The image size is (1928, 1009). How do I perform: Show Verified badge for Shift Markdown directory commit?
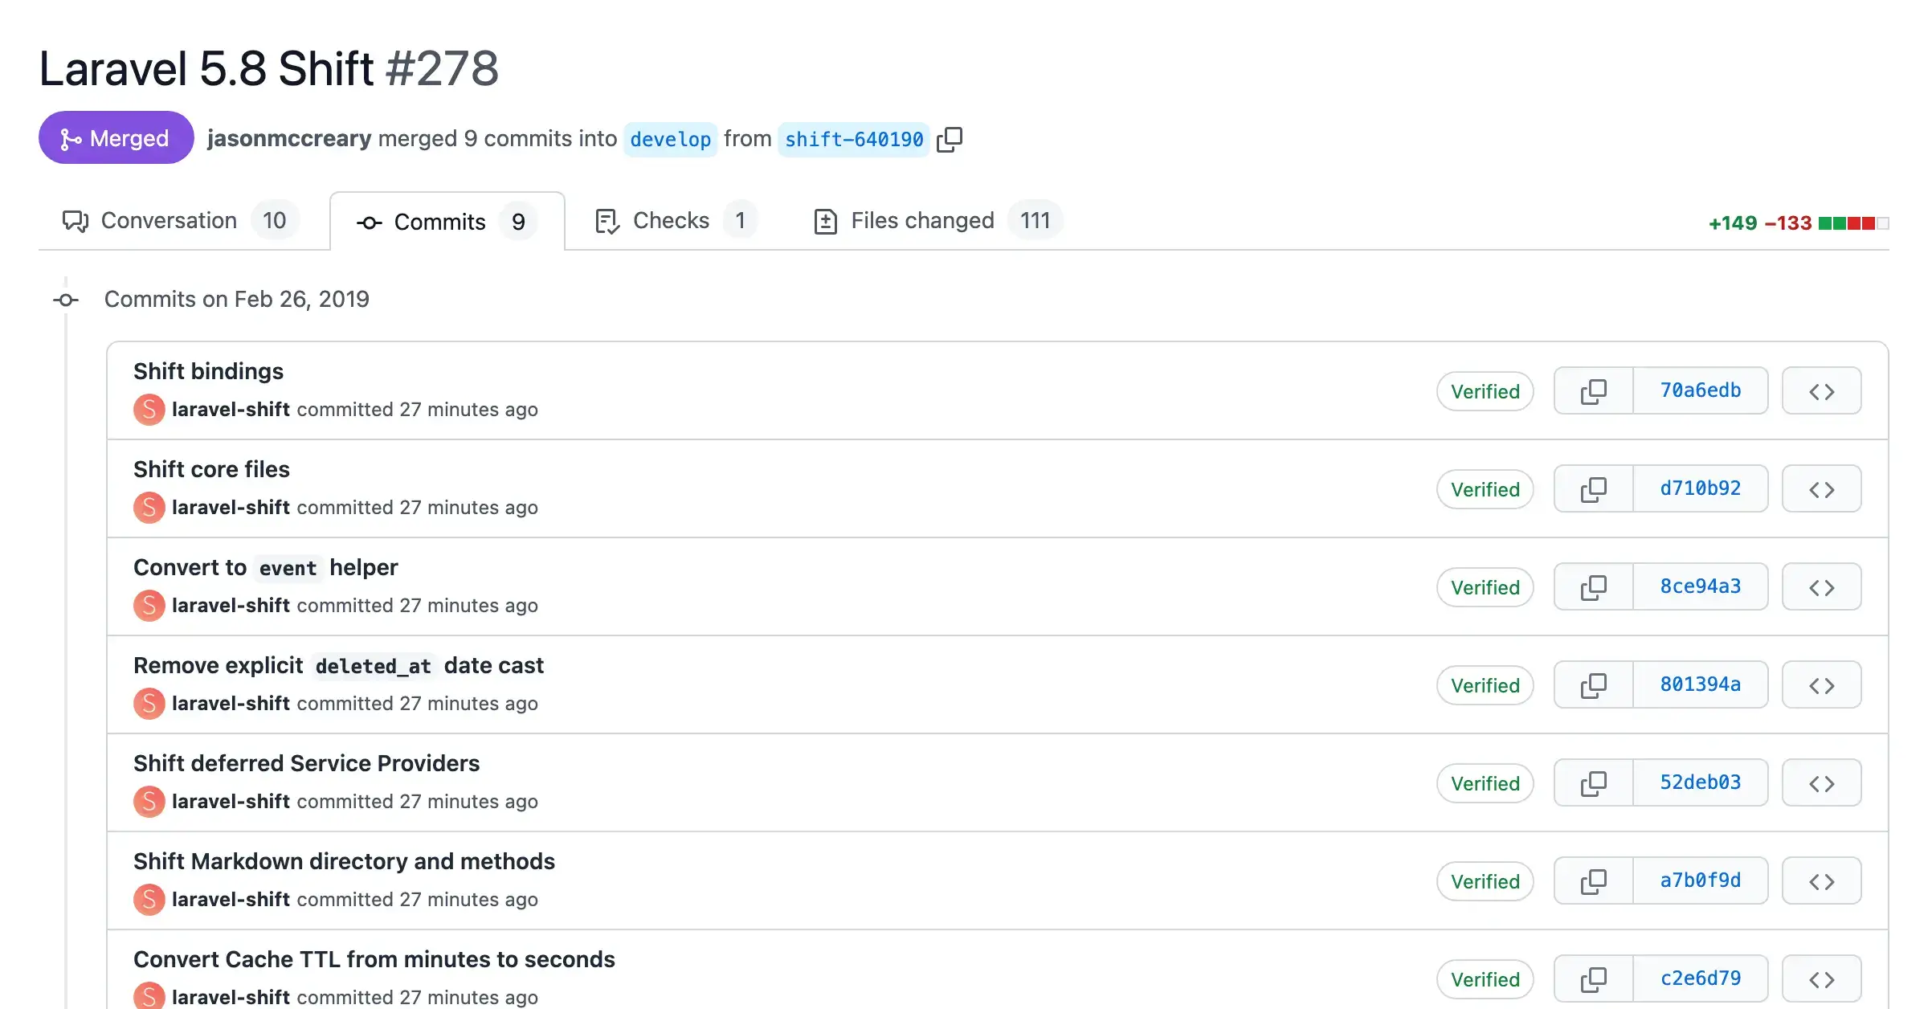pyautogui.click(x=1485, y=881)
